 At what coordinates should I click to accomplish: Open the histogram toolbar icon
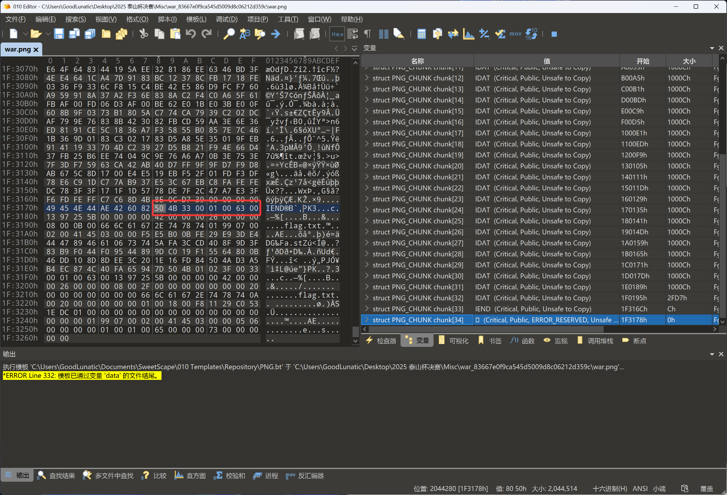point(468,34)
